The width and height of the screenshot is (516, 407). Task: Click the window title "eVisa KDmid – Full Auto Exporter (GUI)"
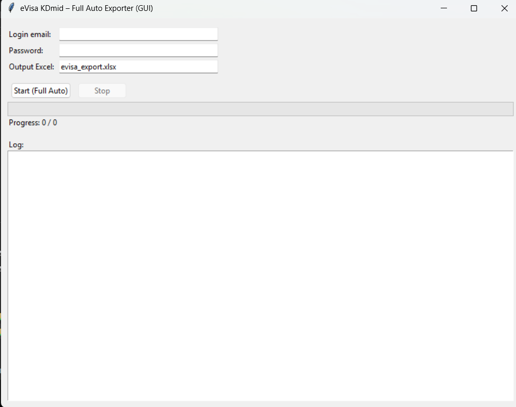click(87, 8)
